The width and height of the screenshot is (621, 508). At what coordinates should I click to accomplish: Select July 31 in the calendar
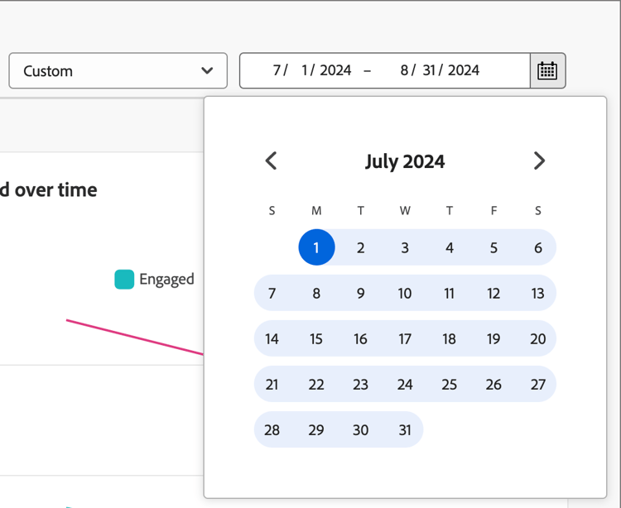(x=405, y=429)
